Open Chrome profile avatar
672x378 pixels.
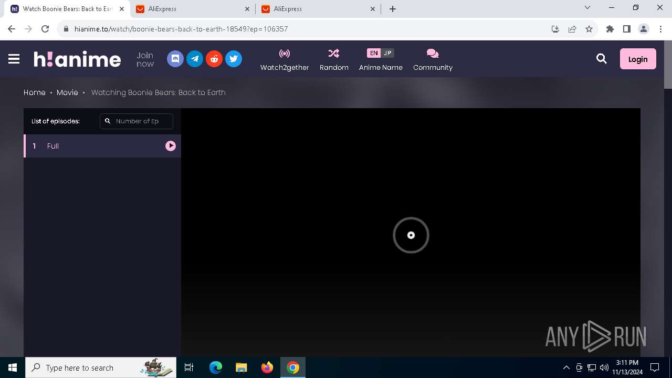644,29
